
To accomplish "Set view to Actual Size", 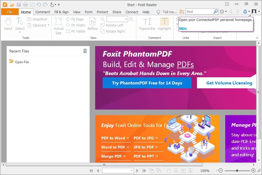I will pyautogui.click(x=58, y=26).
